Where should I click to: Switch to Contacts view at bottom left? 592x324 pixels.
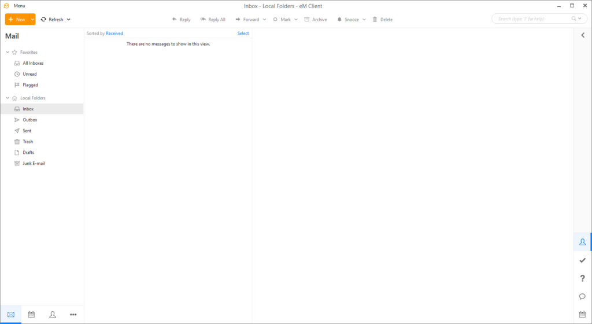click(x=53, y=314)
